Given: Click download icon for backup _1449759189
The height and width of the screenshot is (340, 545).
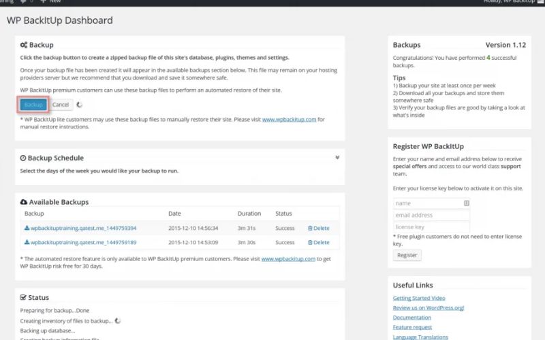Looking at the screenshot, I should [27, 242].
